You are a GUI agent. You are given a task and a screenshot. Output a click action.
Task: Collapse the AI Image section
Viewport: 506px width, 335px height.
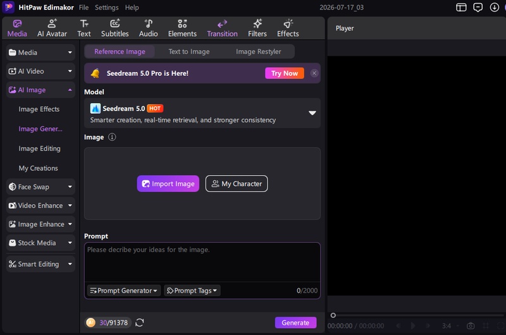point(40,90)
